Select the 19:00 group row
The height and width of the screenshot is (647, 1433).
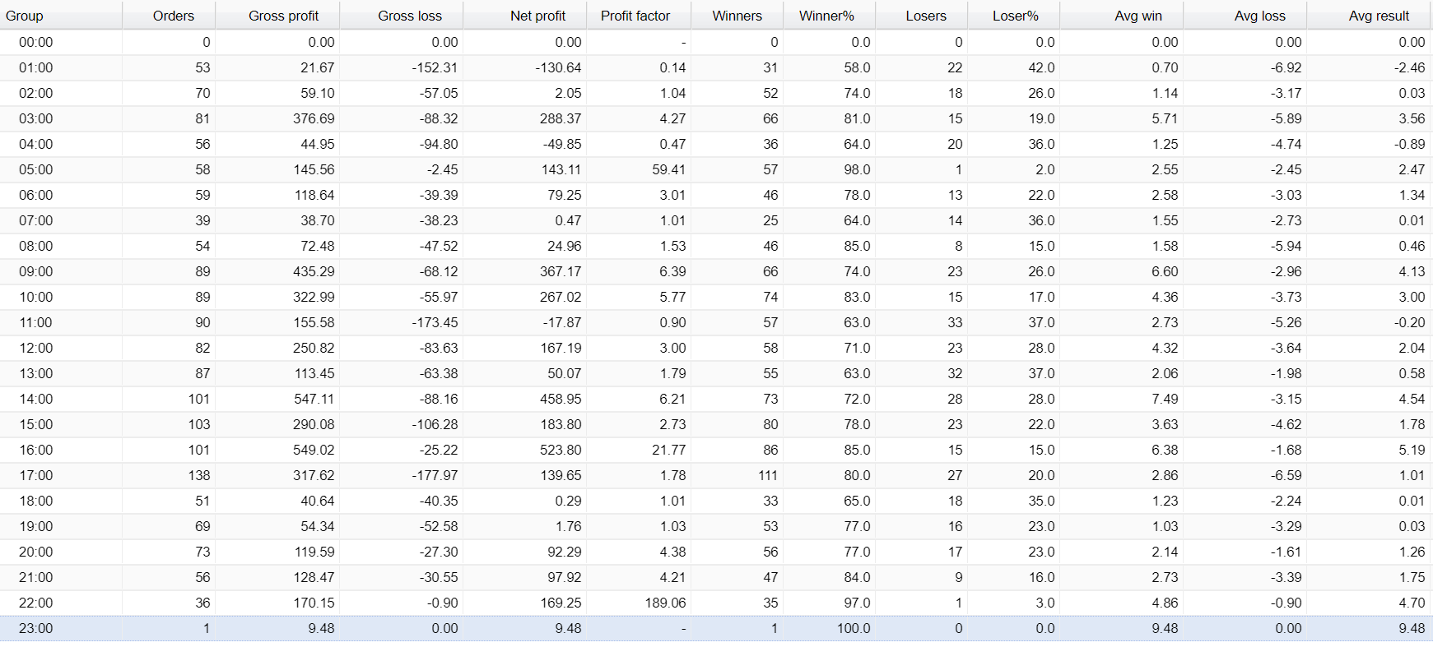coord(716,526)
